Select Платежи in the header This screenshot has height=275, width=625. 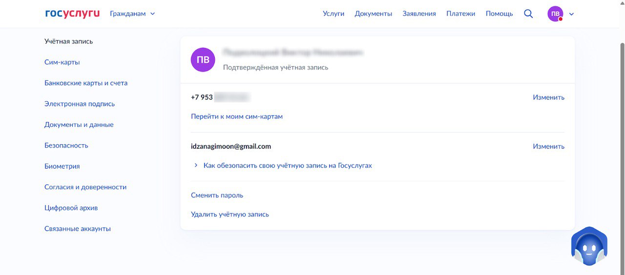(461, 14)
